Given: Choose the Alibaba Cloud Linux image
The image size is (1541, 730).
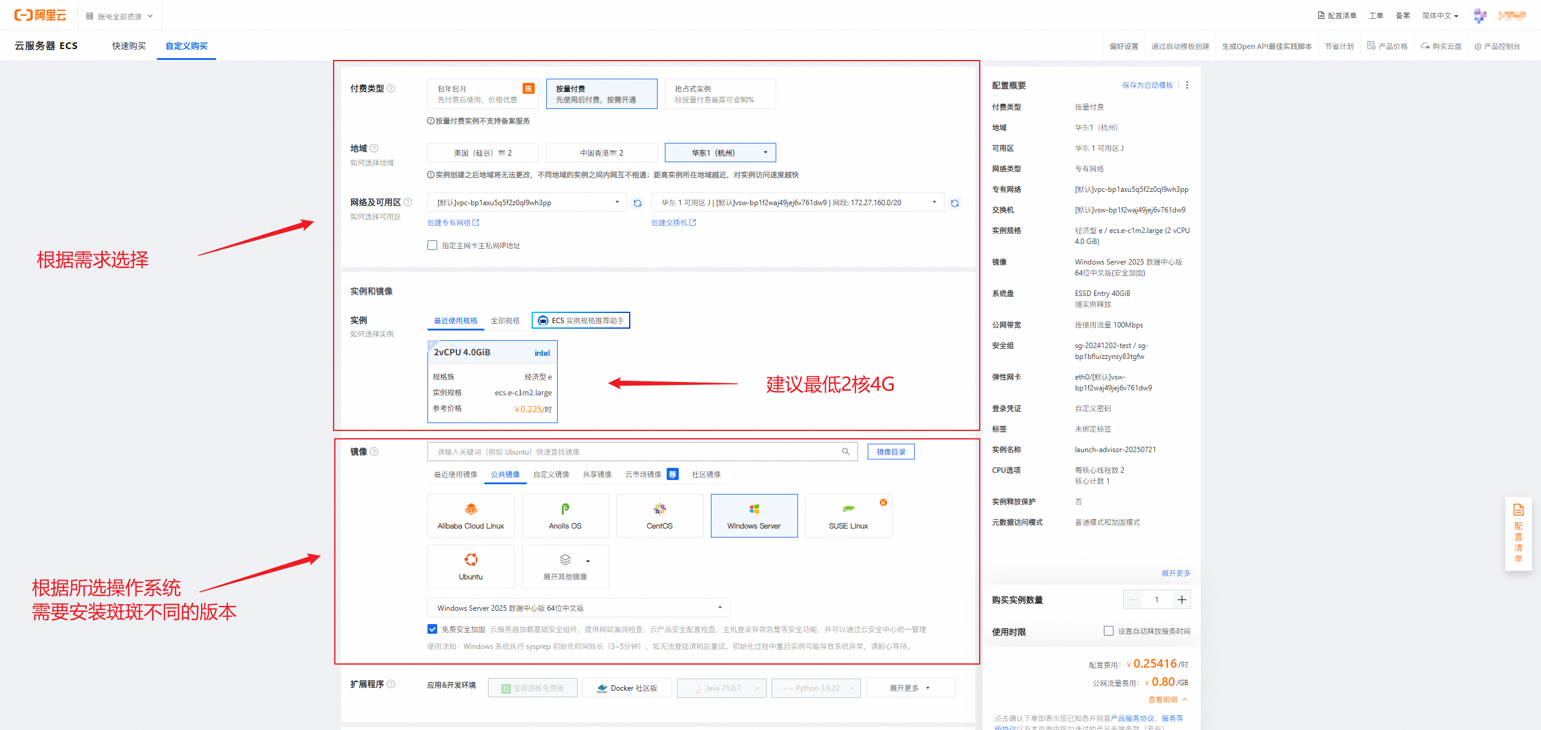Looking at the screenshot, I should pyautogui.click(x=470, y=515).
